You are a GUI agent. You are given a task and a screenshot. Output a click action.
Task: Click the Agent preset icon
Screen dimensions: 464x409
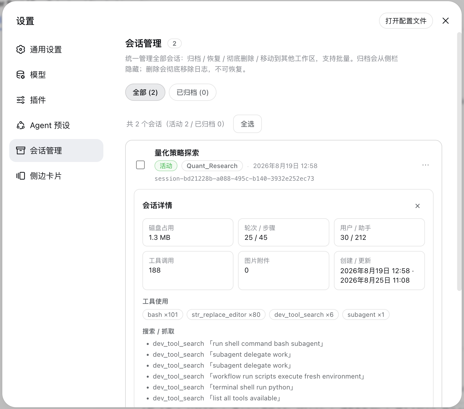tap(21, 125)
